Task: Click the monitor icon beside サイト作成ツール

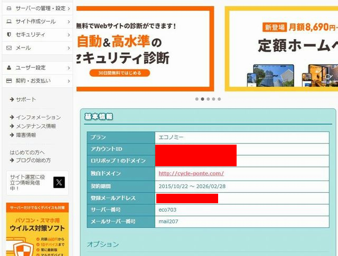Action: (x=9, y=22)
